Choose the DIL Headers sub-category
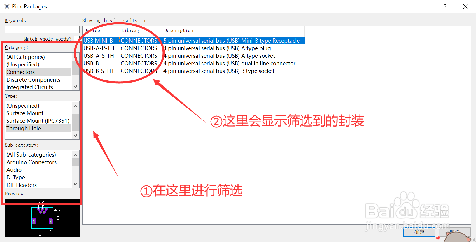476x242 pixels. pos(38,185)
